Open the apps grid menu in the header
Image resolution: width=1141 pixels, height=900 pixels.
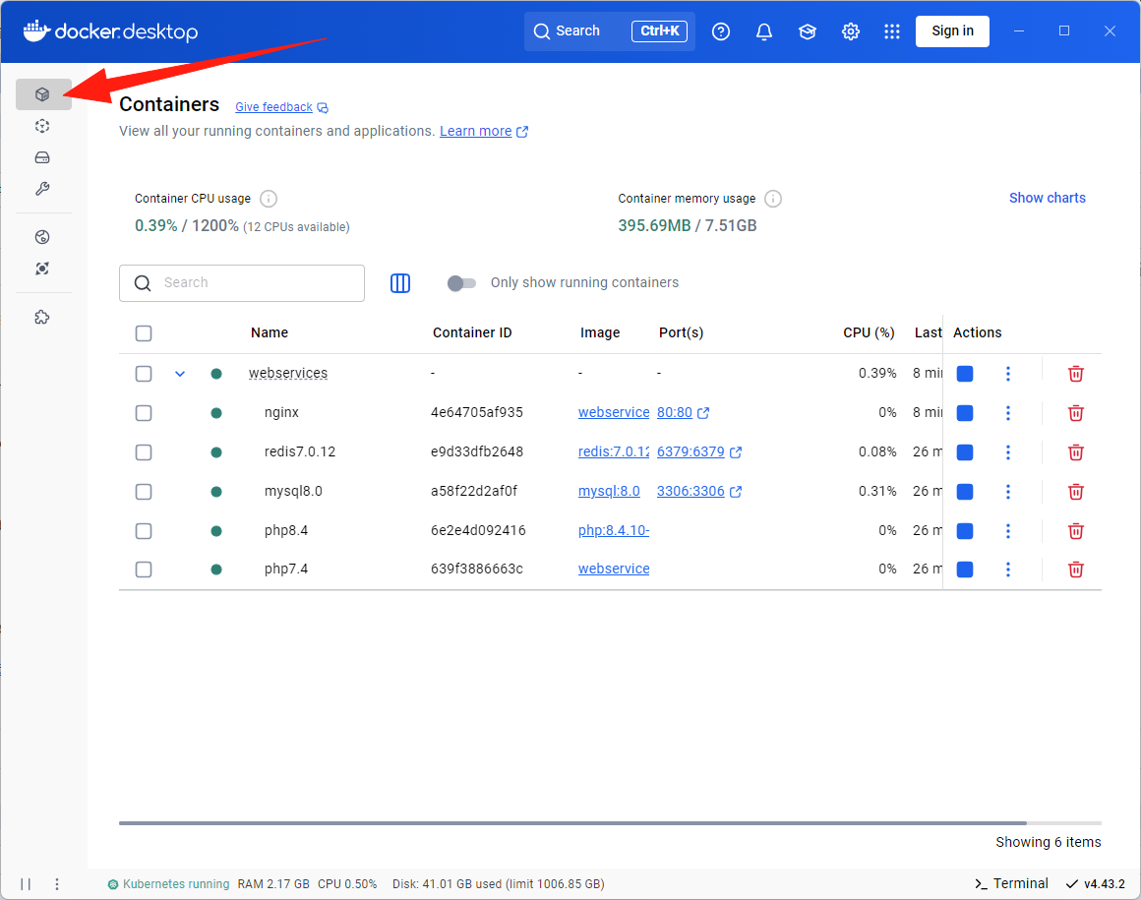pyautogui.click(x=892, y=31)
